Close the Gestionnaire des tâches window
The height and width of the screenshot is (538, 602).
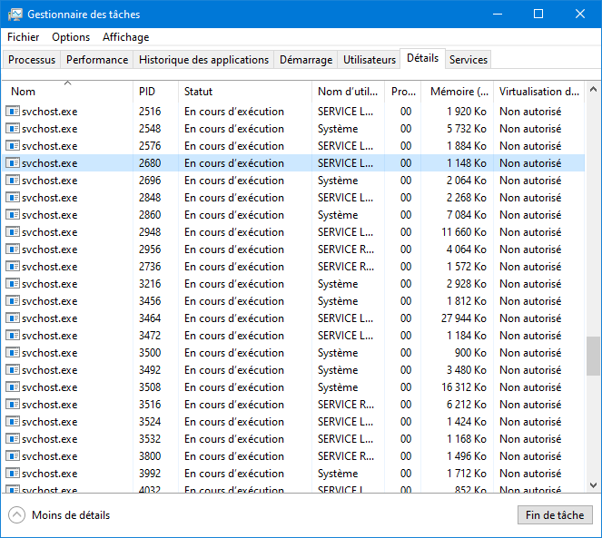pos(579,15)
